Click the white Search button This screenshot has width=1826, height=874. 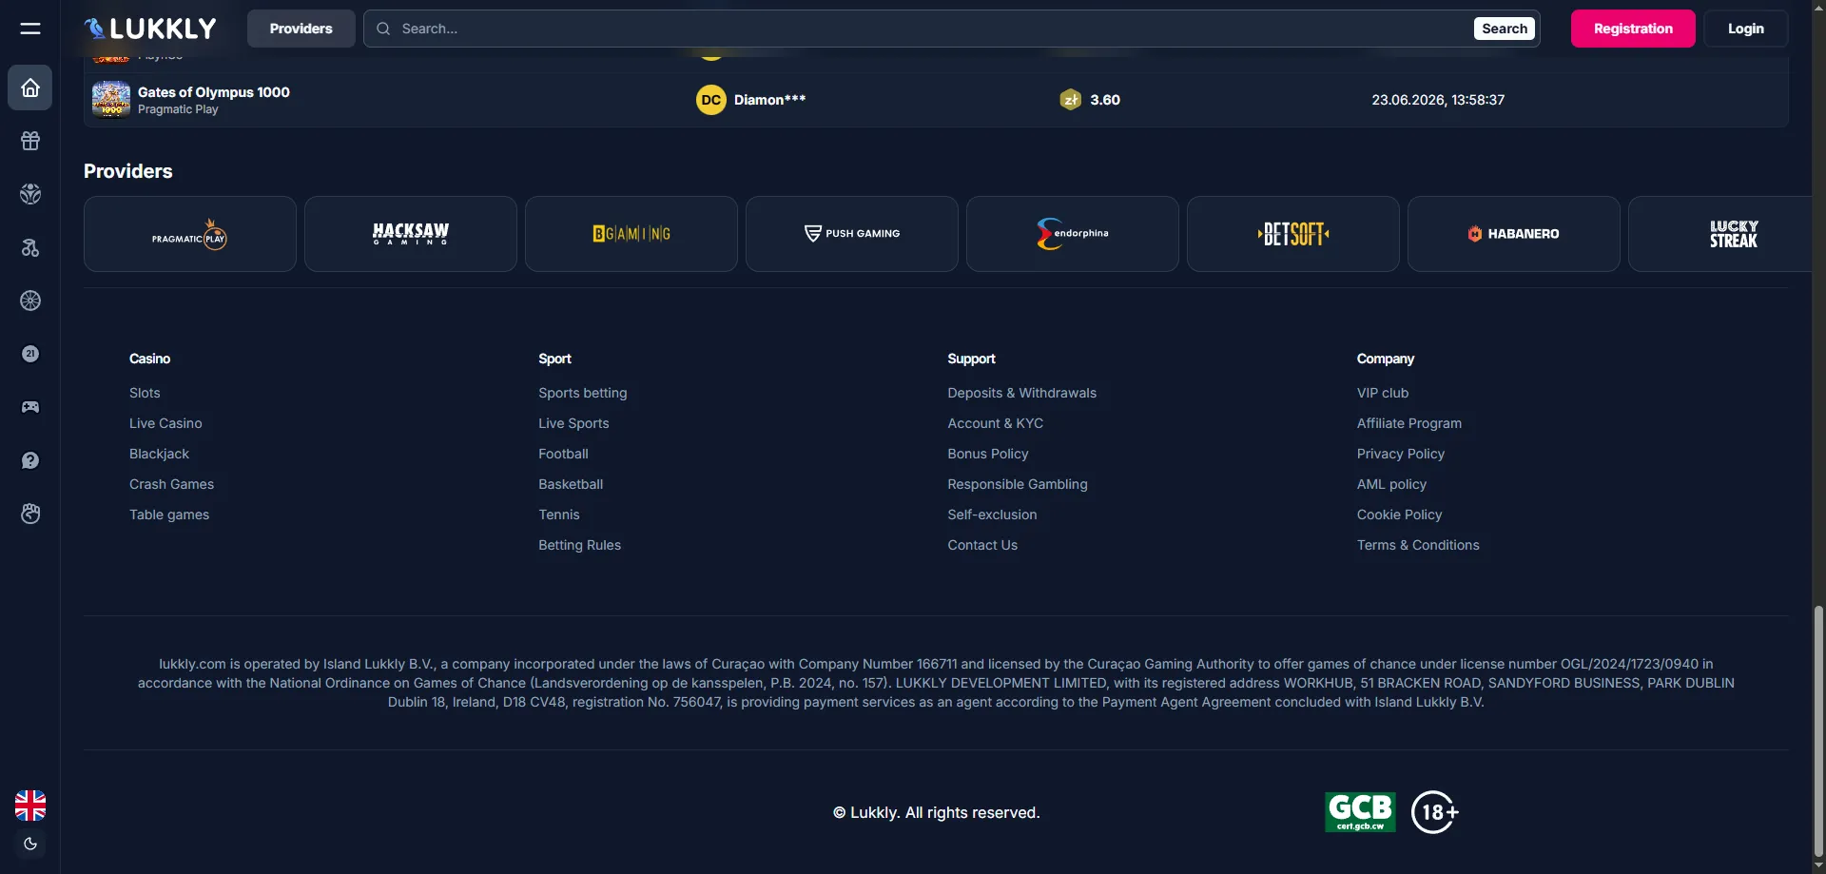click(x=1505, y=29)
